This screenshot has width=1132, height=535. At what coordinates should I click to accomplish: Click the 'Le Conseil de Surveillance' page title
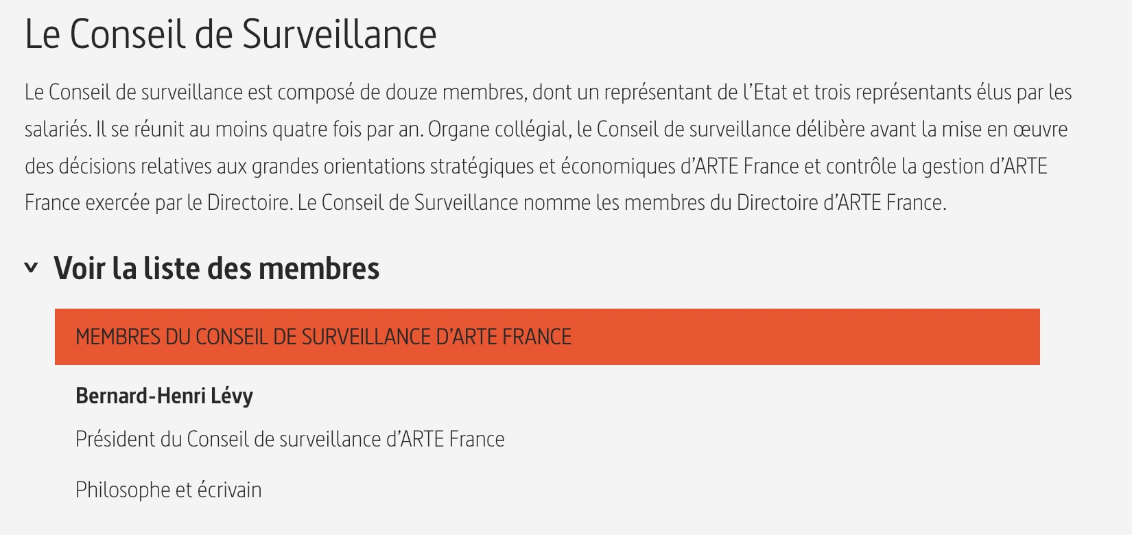(x=231, y=34)
